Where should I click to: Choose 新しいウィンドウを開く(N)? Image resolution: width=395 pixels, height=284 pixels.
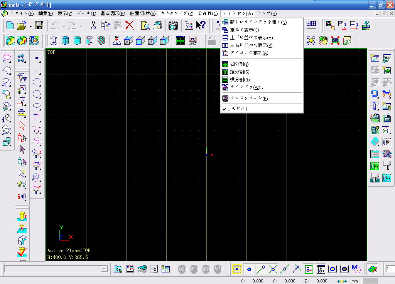(x=262, y=22)
